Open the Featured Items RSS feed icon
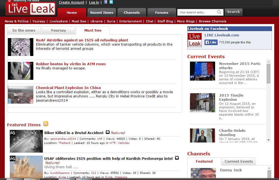 tap(45, 123)
